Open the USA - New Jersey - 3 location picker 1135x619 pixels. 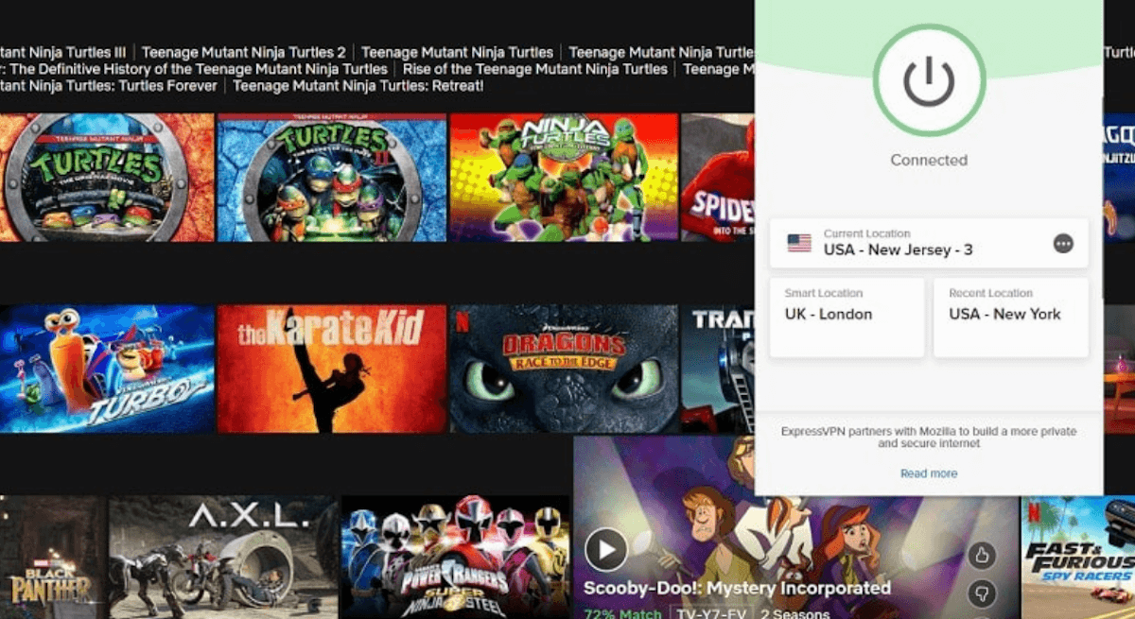[x=929, y=243]
